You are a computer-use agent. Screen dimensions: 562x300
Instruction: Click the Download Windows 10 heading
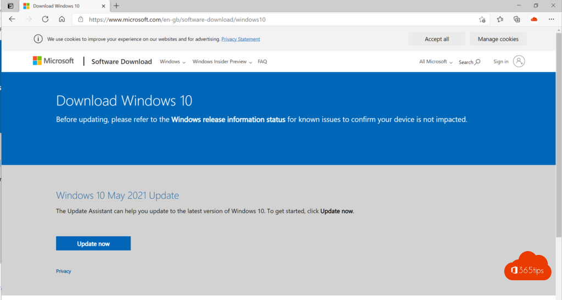pos(124,101)
